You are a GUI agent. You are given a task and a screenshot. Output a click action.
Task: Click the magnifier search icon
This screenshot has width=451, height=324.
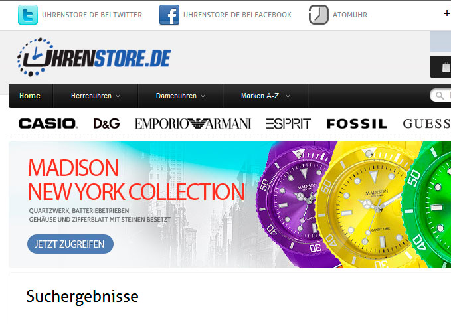click(440, 96)
